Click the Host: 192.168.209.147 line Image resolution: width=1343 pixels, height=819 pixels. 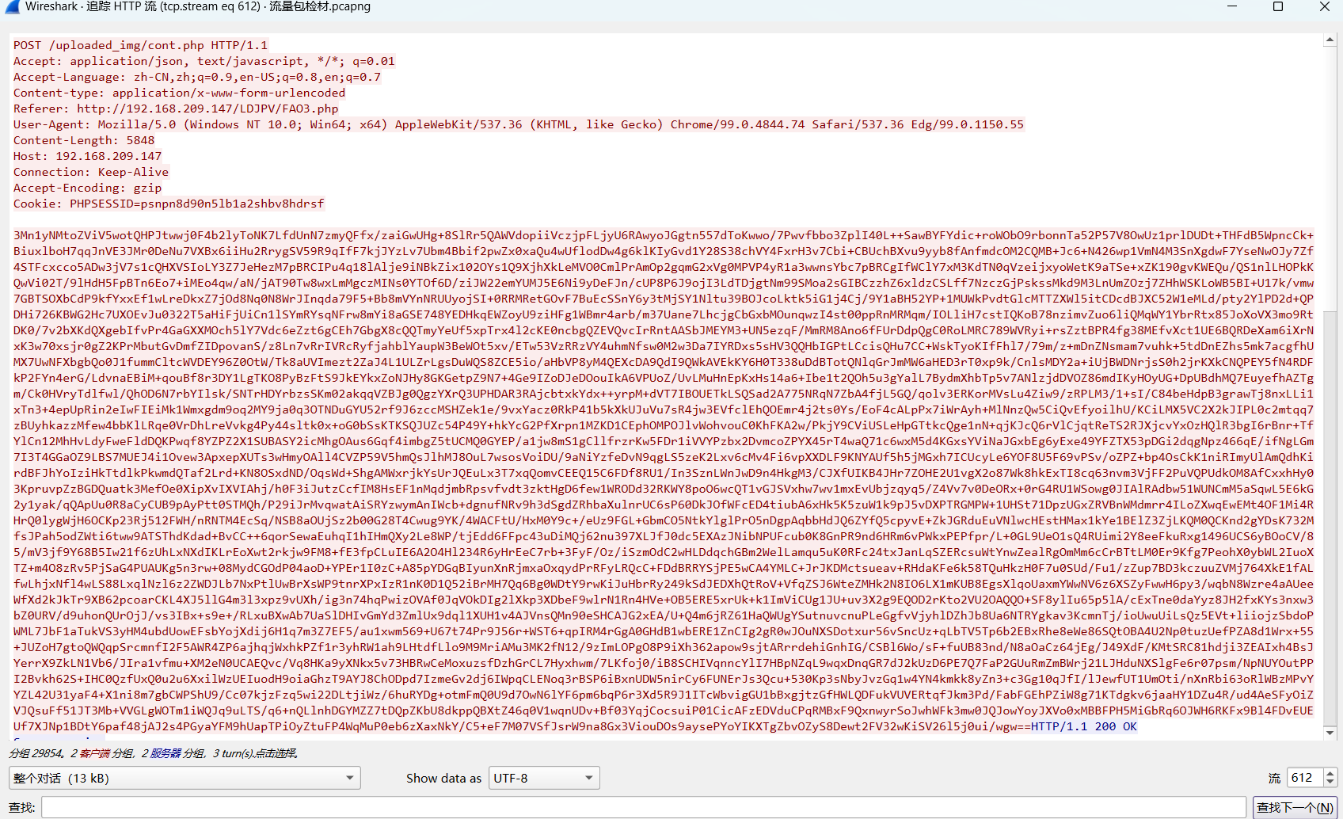(x=87, y=156)
